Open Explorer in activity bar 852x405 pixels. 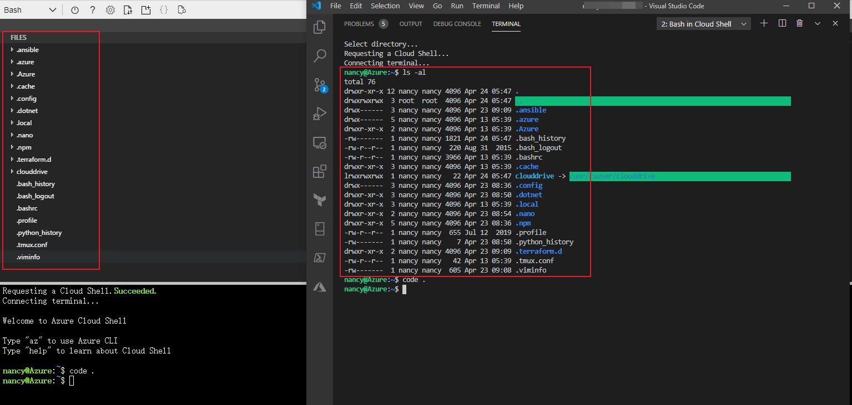(320, 27)
